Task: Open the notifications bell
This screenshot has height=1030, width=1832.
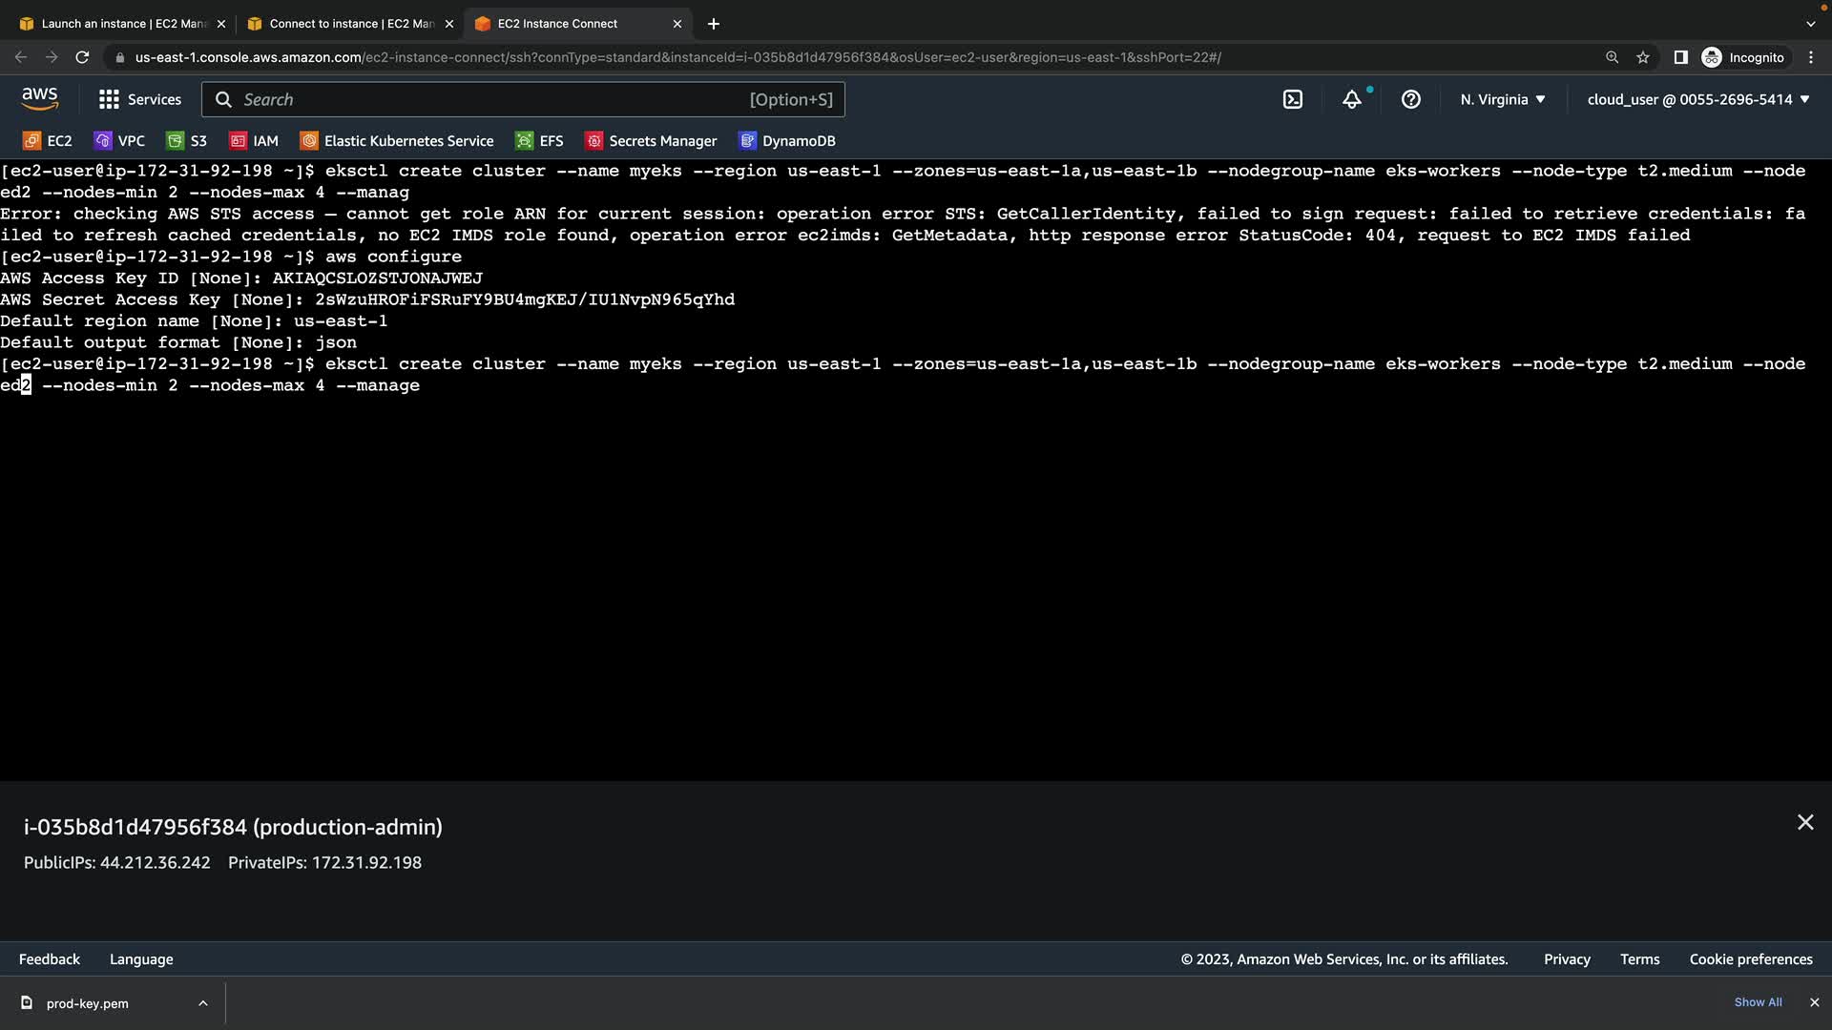Action: coord(1352,99)
